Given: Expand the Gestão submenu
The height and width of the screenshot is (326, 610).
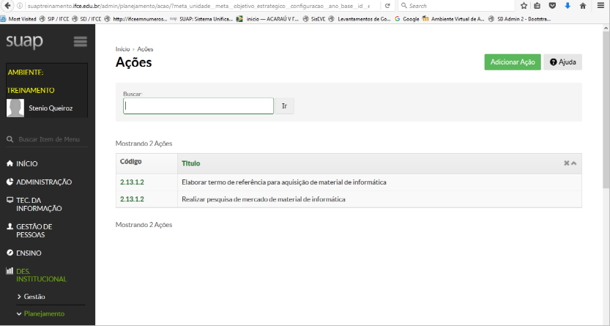Looking at the screenshot, I should pos(34,297).
